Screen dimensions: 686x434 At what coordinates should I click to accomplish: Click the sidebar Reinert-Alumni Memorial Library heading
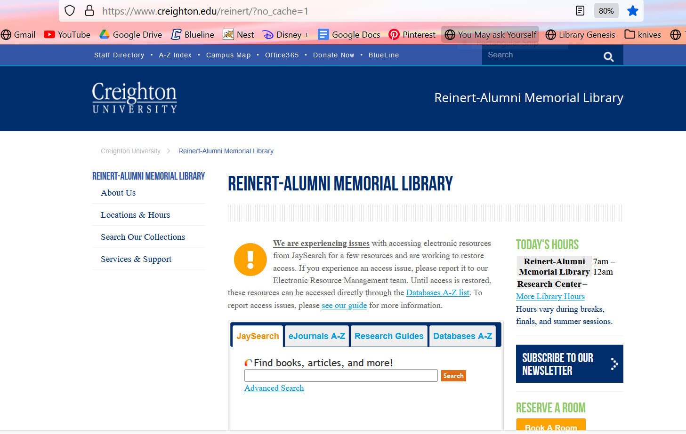coord(149,176)
